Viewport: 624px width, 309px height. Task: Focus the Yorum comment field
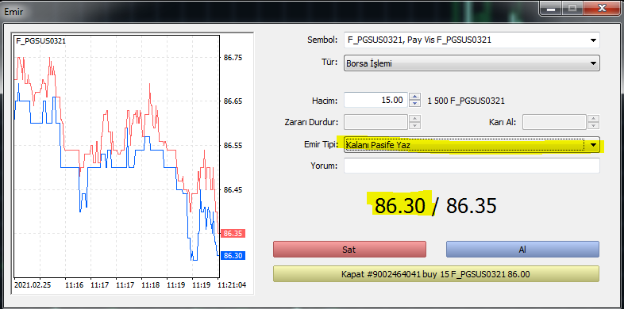tap(472, 166)
